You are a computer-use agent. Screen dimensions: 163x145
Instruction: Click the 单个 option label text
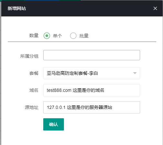click(57, 36)
